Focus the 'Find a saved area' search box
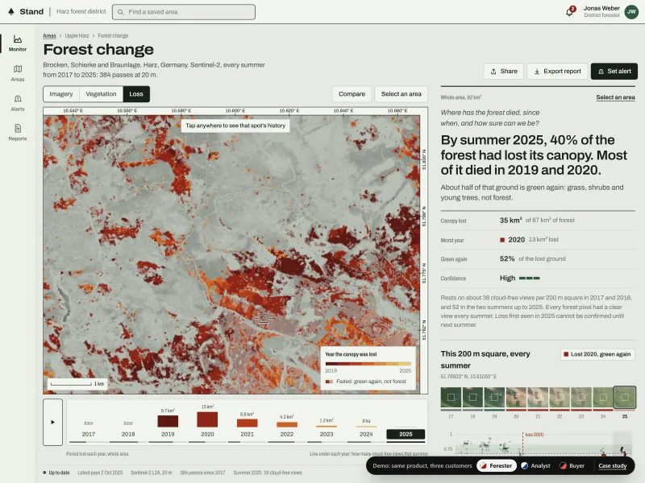645x483 pixels. (184, 12)
